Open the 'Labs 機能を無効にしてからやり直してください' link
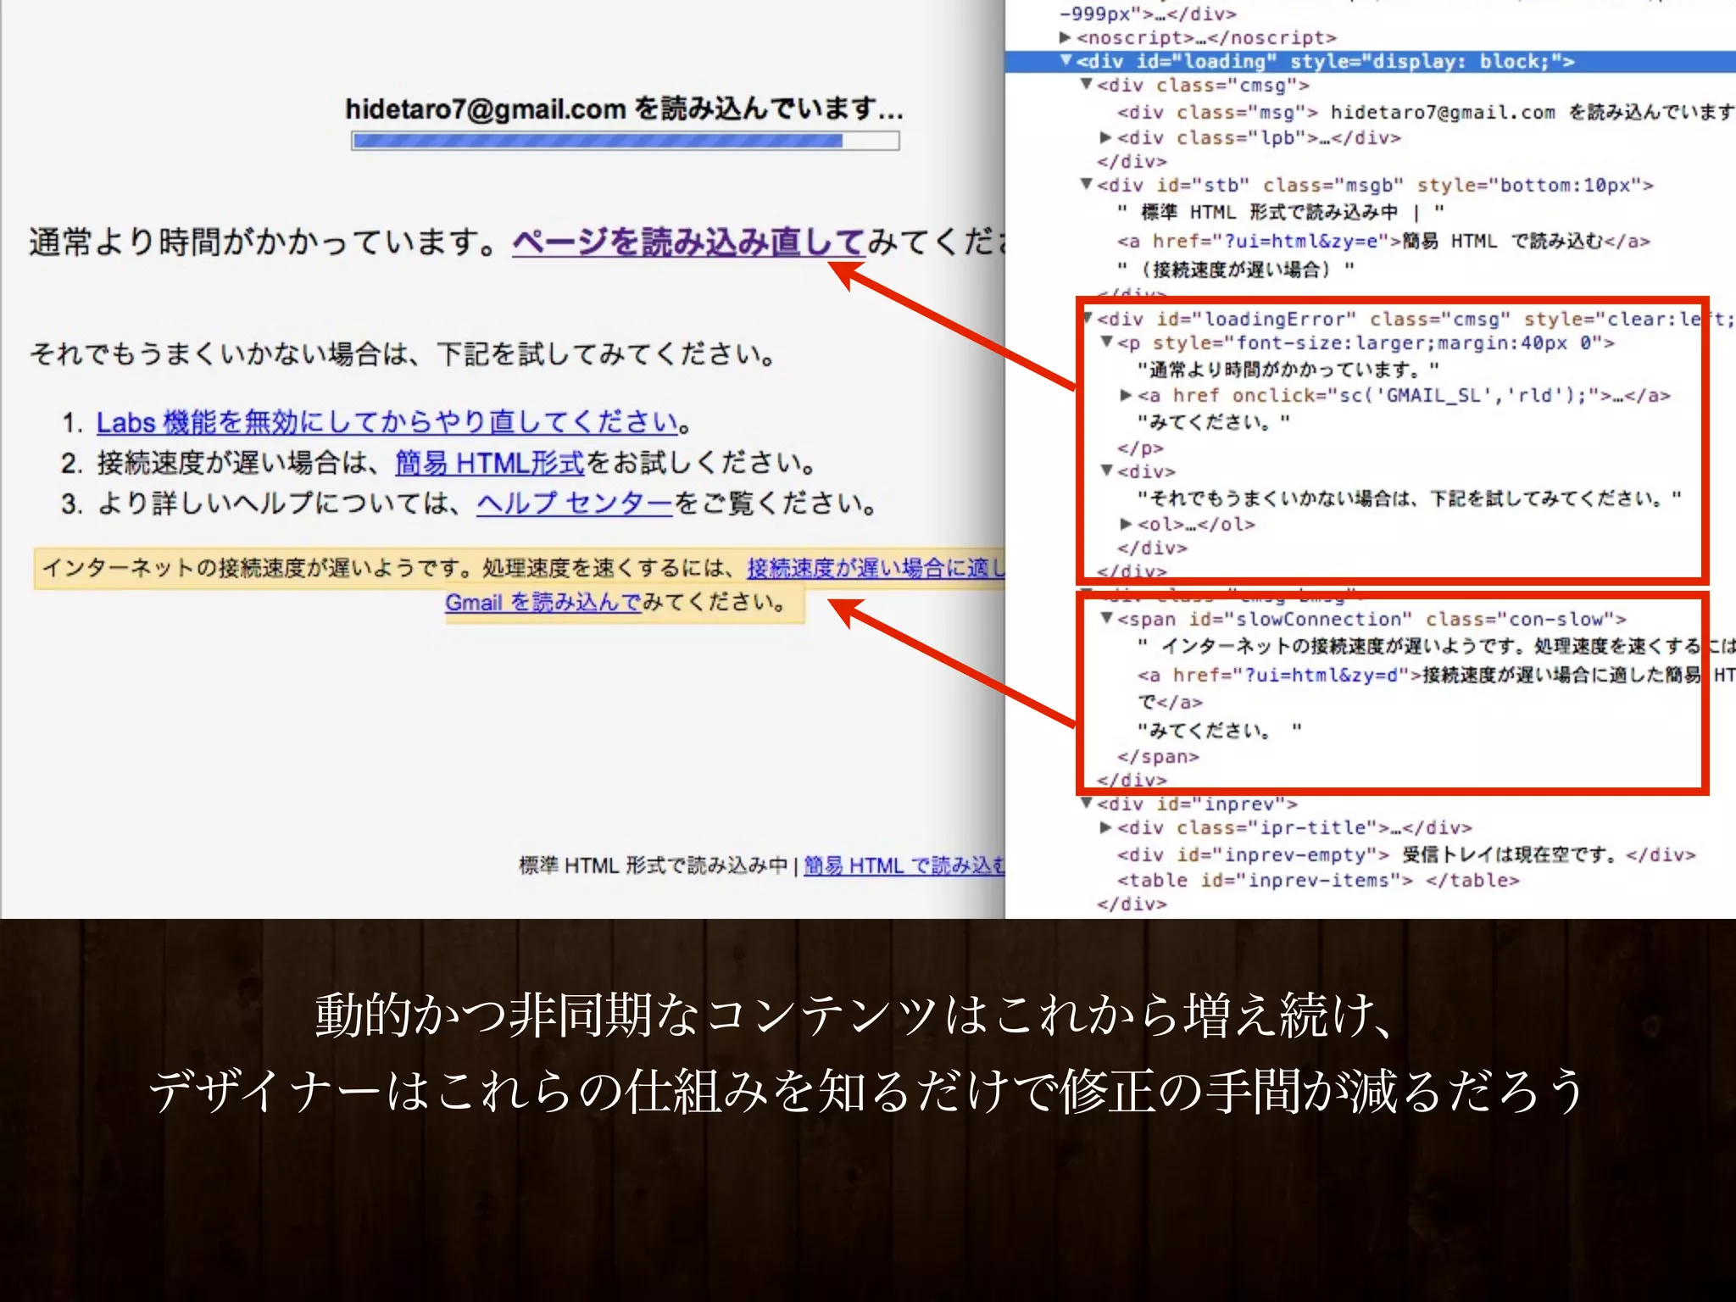This screenshot has width=1736, height=1302. pos(387,421)
